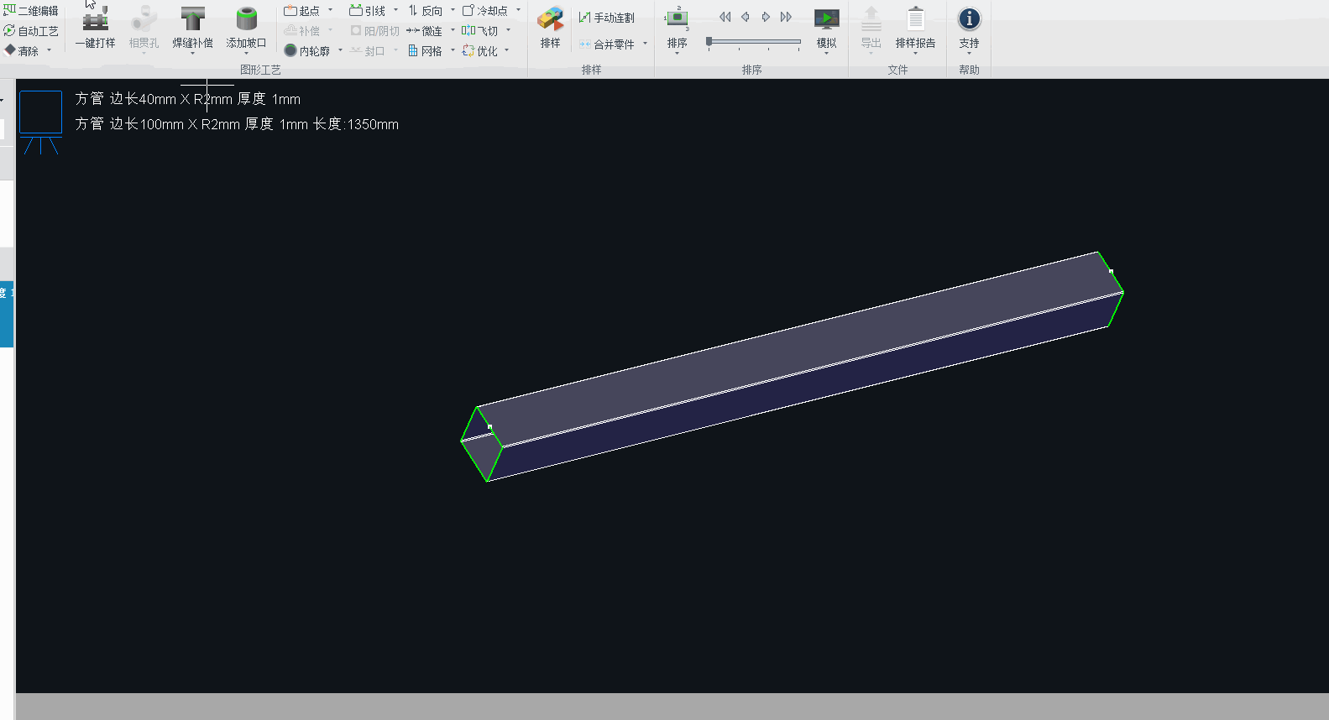Open 二维编辑 2D editing
Viewport: 1329px width, 720px height.
[31, 11]
